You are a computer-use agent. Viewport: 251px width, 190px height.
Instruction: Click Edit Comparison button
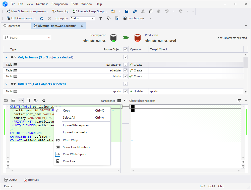tap(21, 18)
